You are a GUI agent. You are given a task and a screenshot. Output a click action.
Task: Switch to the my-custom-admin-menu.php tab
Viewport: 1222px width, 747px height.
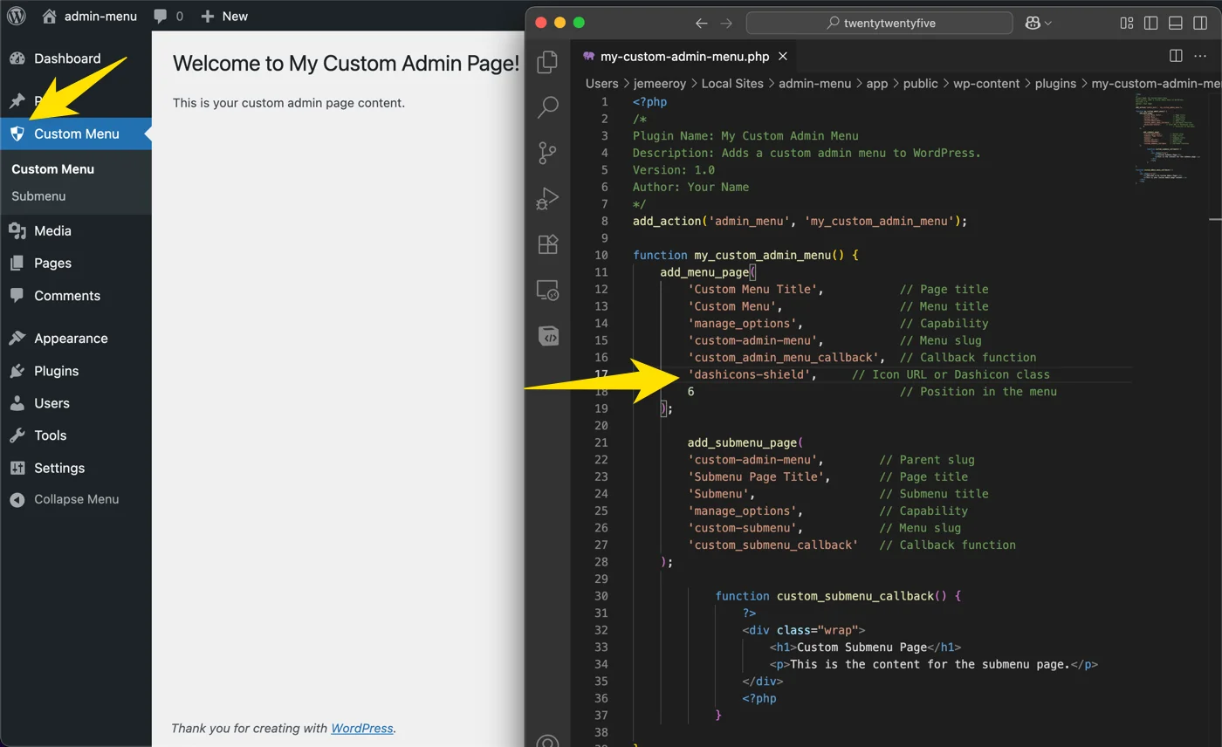point(685,56)
